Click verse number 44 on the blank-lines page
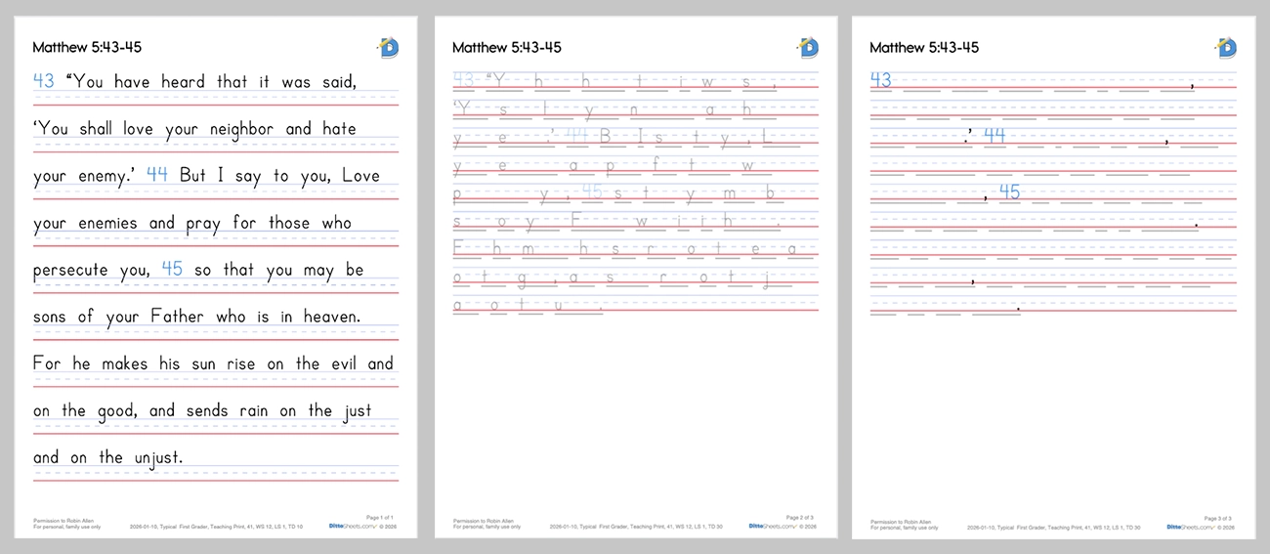The width and height of the screenshot is (1270, 554). coord(995,135)
